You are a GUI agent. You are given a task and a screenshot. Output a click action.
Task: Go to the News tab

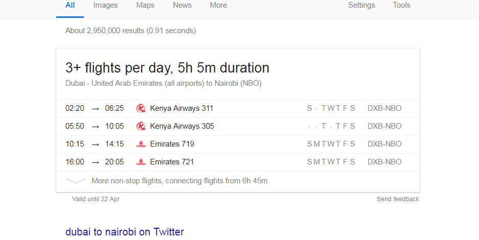coord(182,5)
